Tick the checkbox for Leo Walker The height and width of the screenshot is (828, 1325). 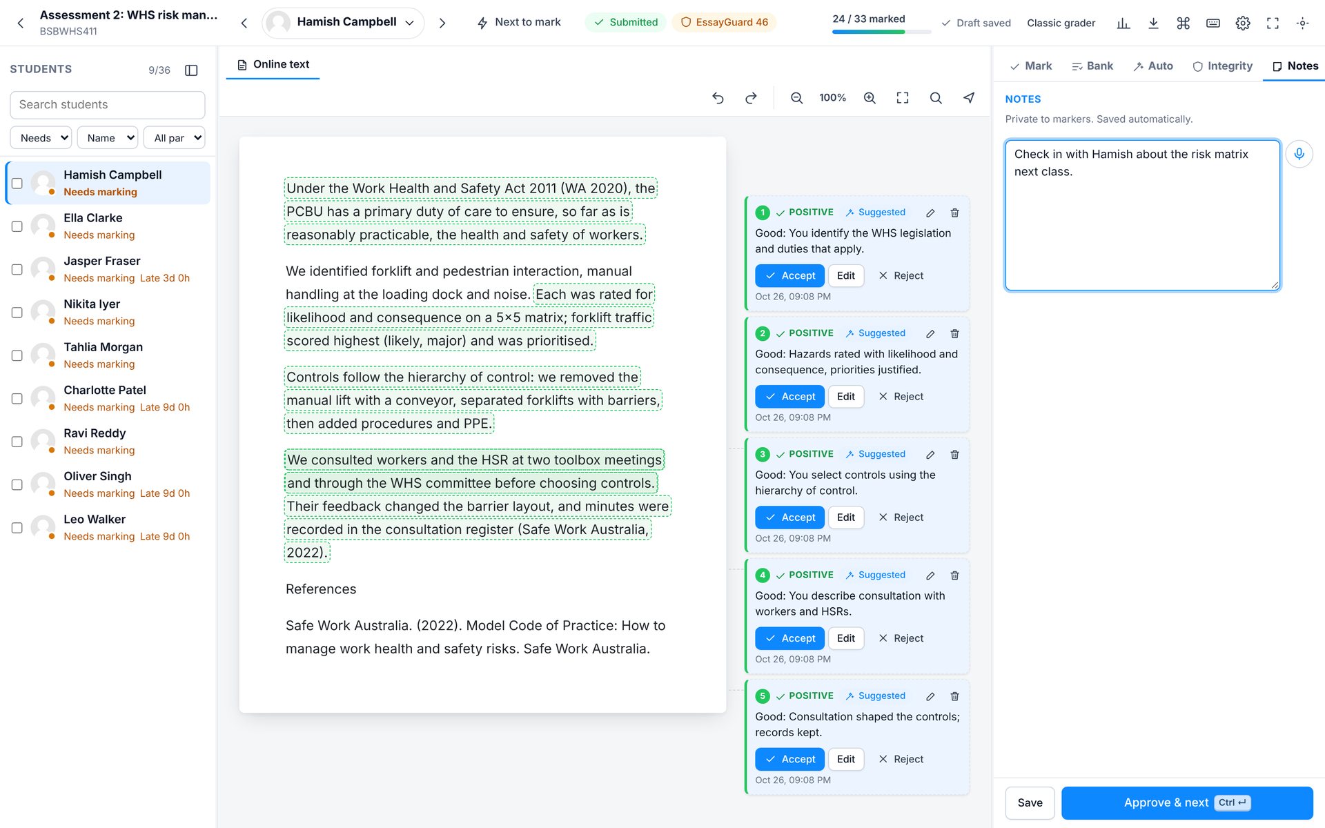(x=17, y=528)
